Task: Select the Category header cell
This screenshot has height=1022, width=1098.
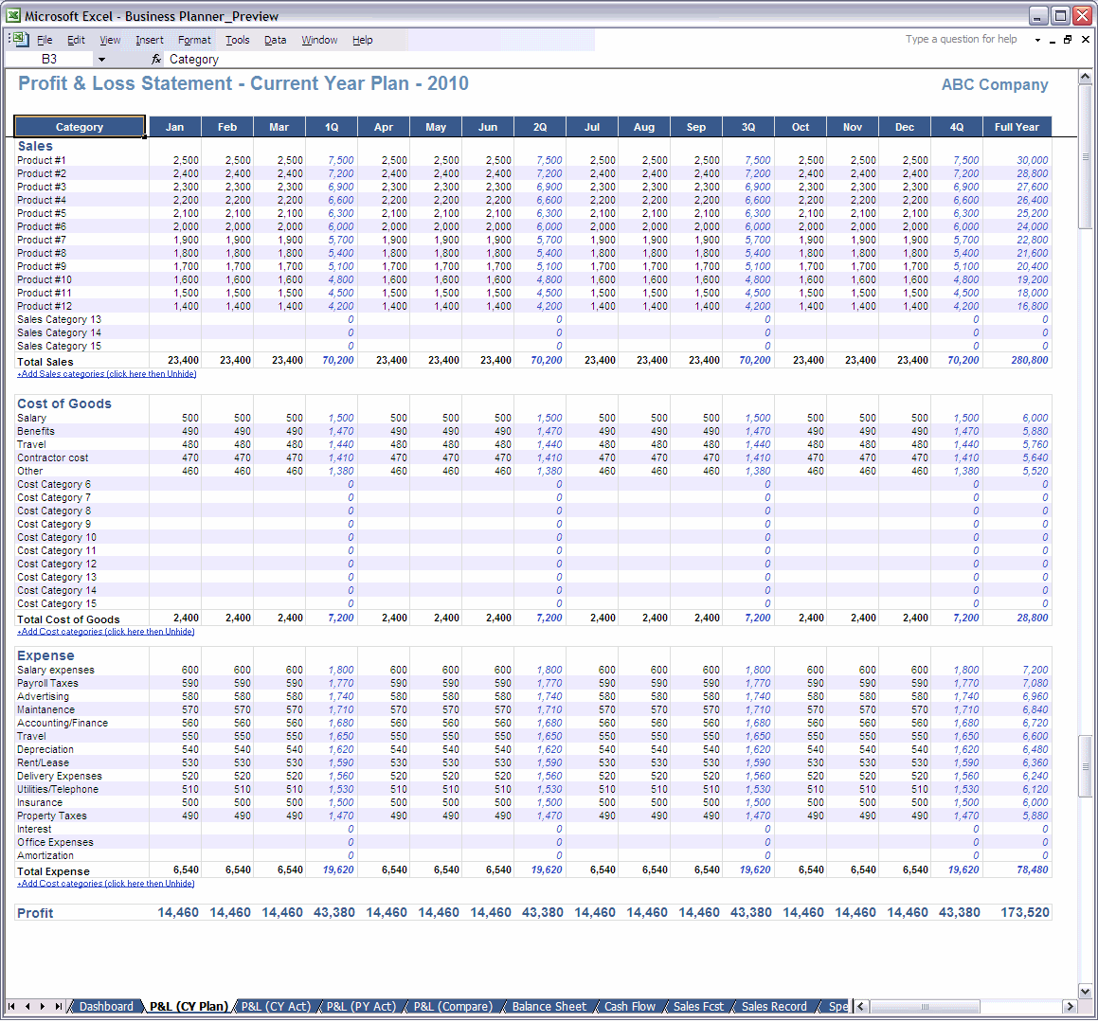Action: (x=80, y=127)
